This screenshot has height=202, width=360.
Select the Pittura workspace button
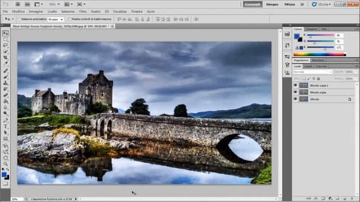click(x=290, y=4)
